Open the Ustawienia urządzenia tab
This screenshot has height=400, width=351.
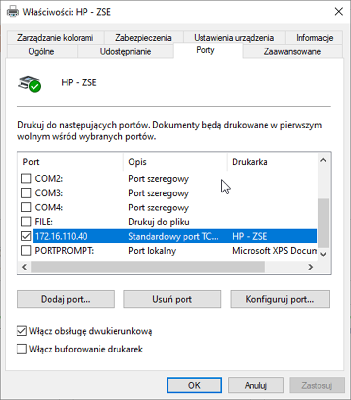[234, 38]
